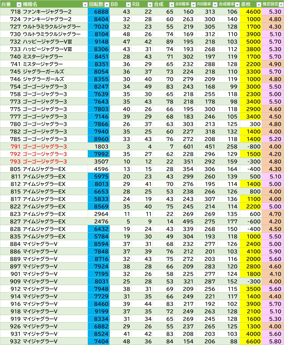
Task: Select the 2964 rotation count cell
Action: [x=99, y=214]
